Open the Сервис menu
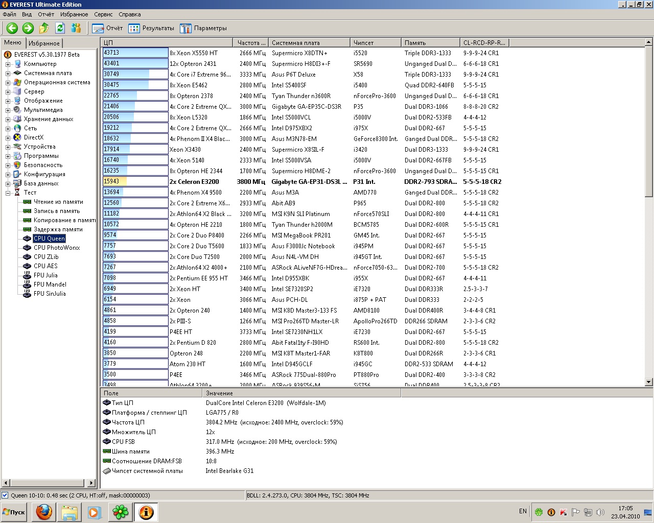654x523 pixels. 104,14
